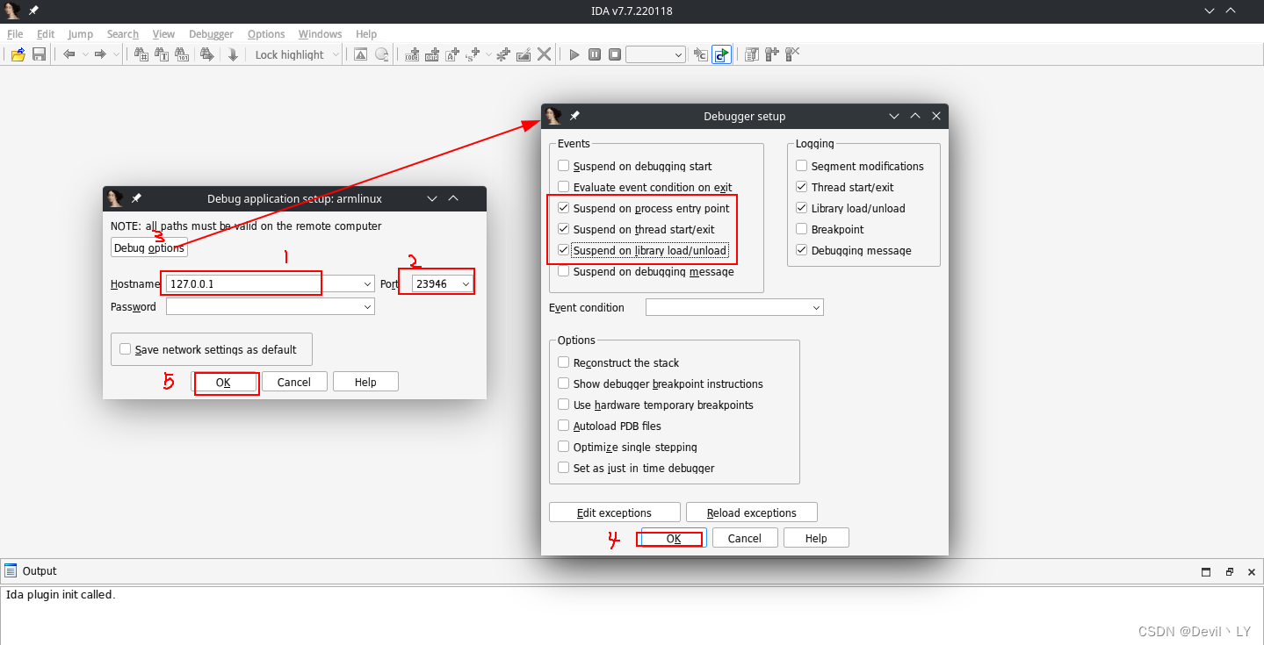1264x645 pixels.
Task: Toggle Suspend on debugging start checkbox
Action: coord(564,166)
